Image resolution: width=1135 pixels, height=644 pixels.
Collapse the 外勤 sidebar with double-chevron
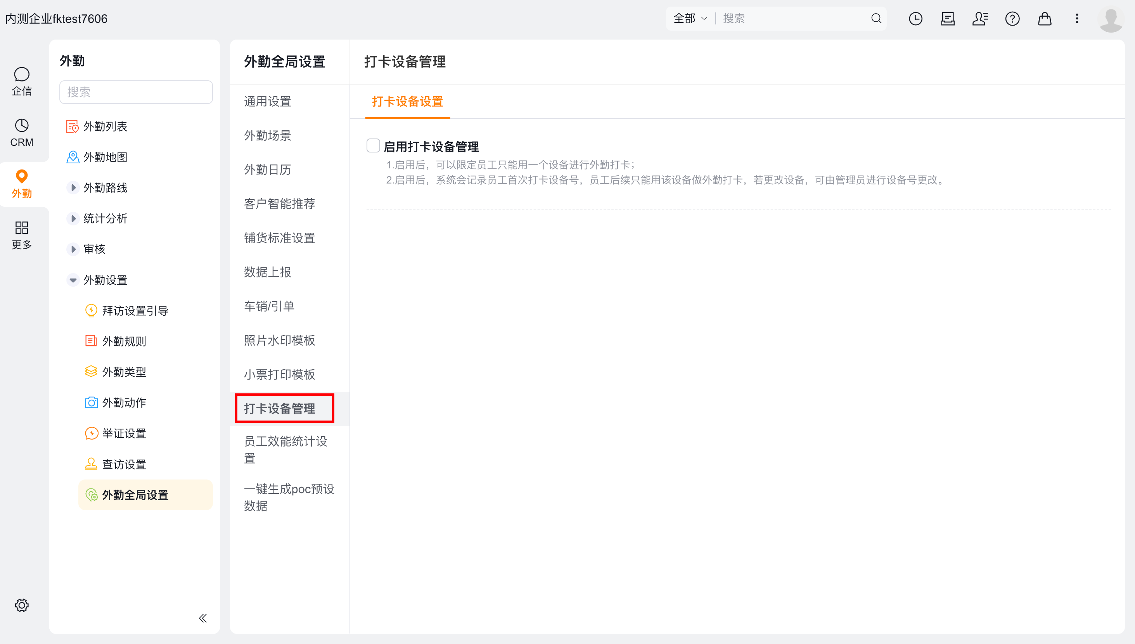tap(203, 618)
